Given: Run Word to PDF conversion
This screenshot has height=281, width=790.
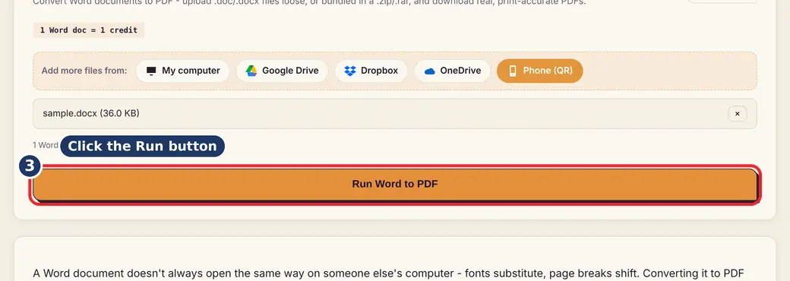Looking at the screenshot, I should click(x=395, y=185).
